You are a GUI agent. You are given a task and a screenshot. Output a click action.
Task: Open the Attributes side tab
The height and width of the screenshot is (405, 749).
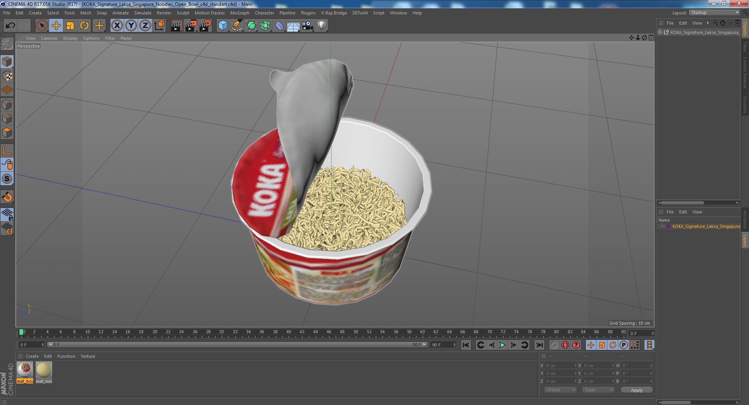(745, 220)
